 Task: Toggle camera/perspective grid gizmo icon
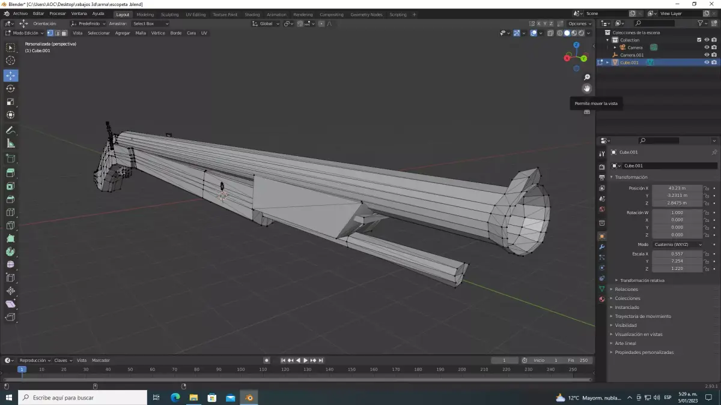tap(587, 112)
